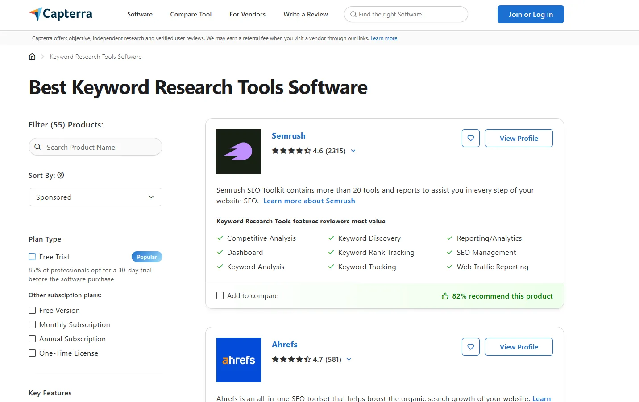Favorite Semrush with the heart icon

click(470, 138)
